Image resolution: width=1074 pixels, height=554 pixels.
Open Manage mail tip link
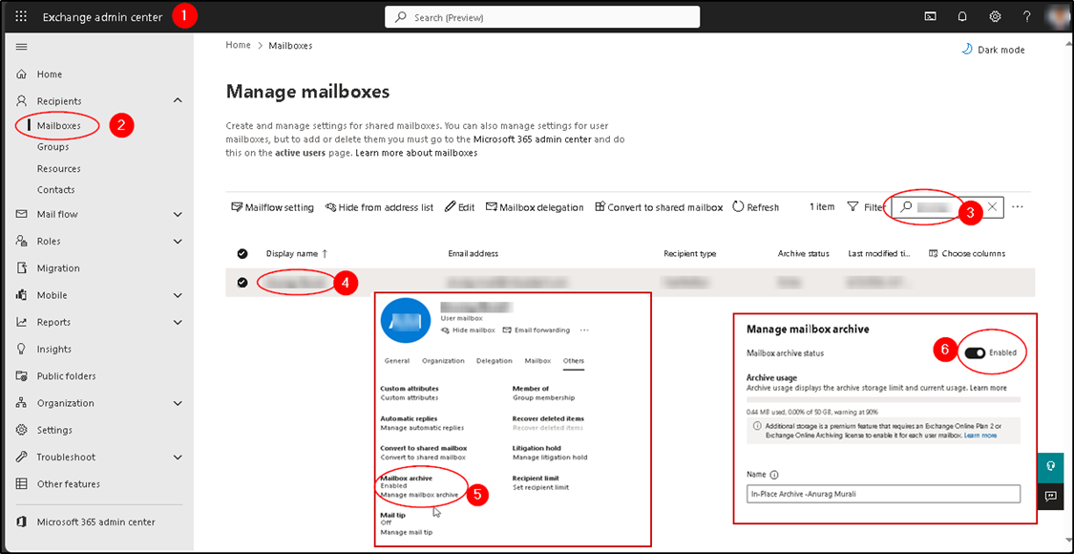pos(406,532)
